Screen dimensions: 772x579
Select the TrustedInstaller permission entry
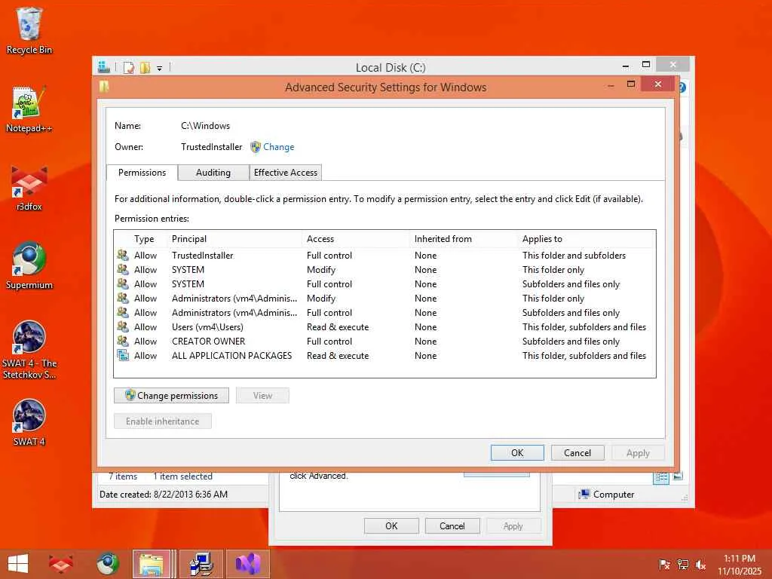(384, 255)
